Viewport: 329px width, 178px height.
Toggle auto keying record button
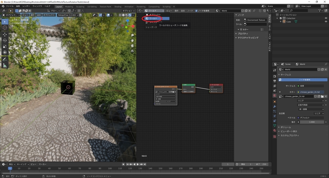pos(124,164)
